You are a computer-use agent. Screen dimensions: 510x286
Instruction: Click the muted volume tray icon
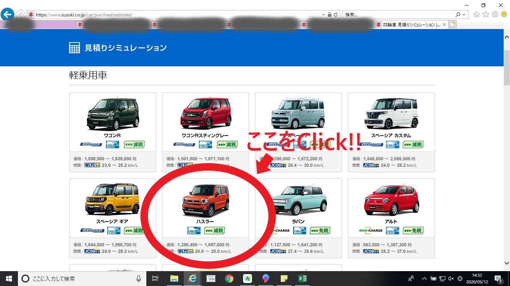(451, 279)
